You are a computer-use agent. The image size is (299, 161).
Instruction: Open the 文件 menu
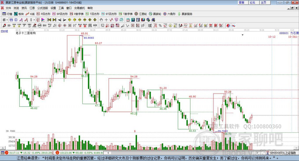(8, 8)
